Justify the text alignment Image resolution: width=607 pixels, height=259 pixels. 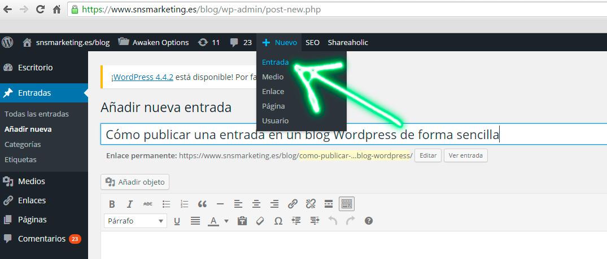click(x=195, y=221)
